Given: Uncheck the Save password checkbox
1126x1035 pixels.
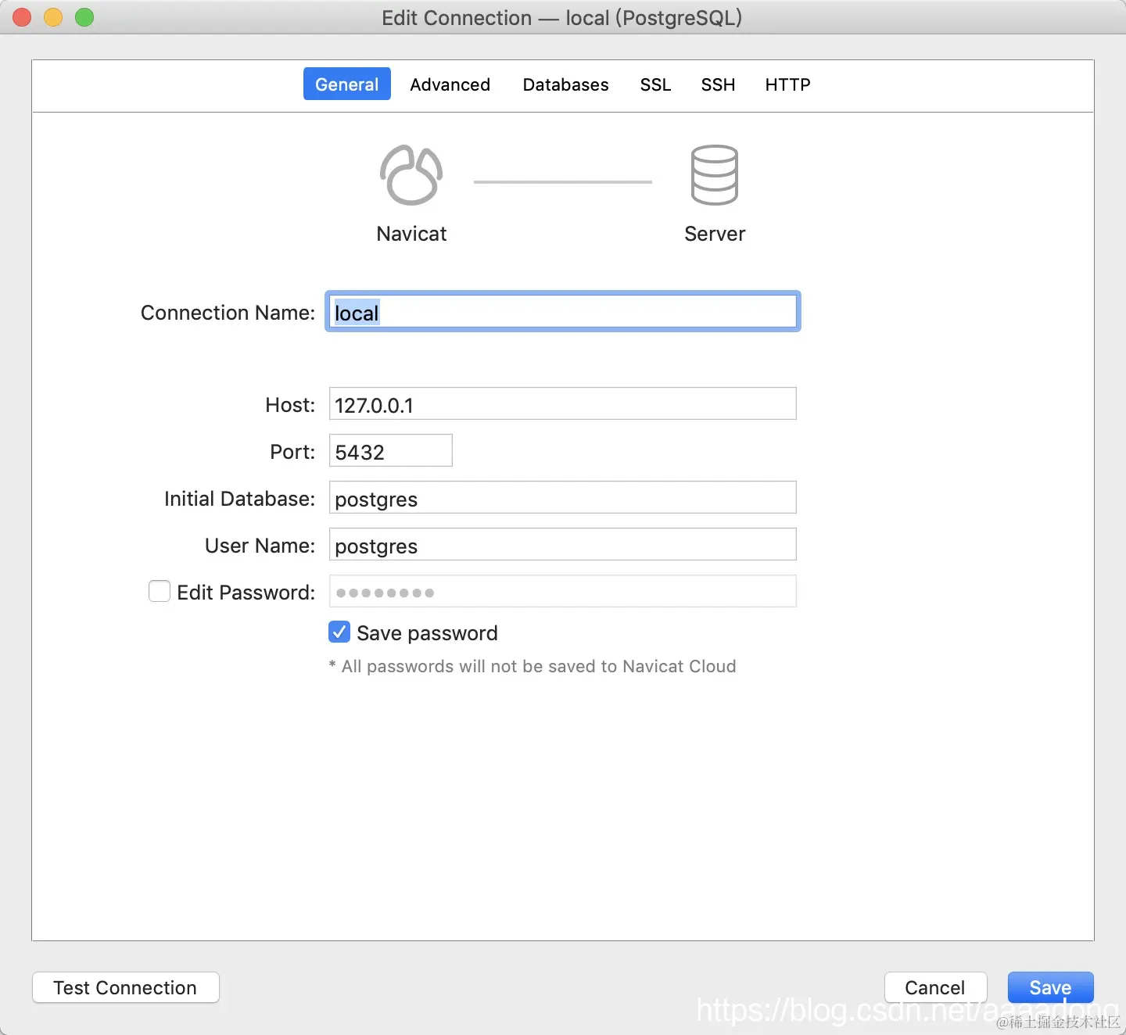Looking at the screenshot, I should (339, 632).
